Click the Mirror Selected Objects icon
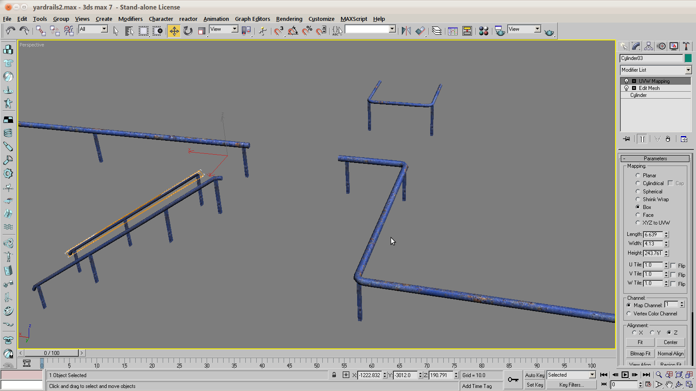 point(406,31)
